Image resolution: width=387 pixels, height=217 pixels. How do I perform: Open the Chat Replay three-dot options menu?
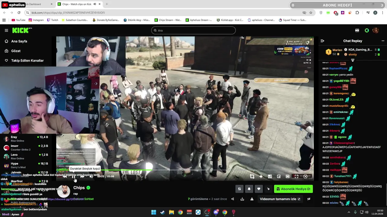(383, 41)
